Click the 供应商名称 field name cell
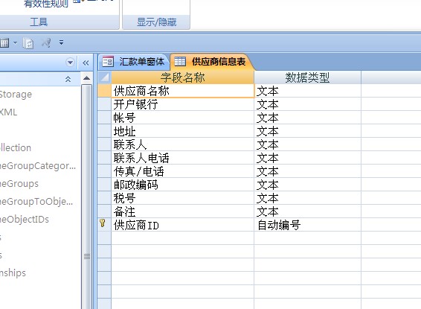This screenshot has width=421, height=309. 182,91
